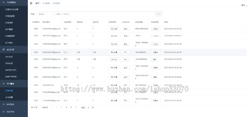
Task: Select user 1517276441@qq.com cell
Action: pyautogui.click(x=52, y=29)
